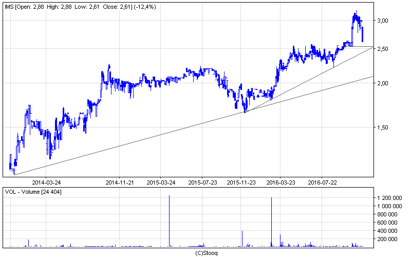
Task: Click the (-12,4%) change value
Action: click(145, 7)
